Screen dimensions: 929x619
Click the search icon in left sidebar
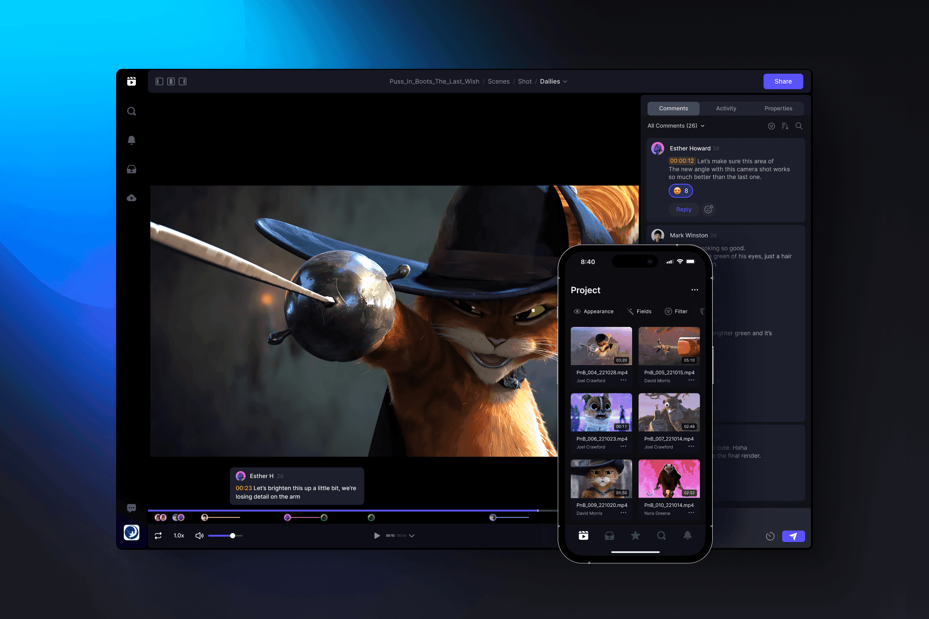tap(132, 111)
